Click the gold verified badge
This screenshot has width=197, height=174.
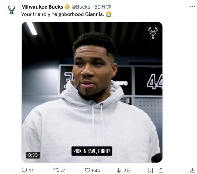click(x=67, y=7)
